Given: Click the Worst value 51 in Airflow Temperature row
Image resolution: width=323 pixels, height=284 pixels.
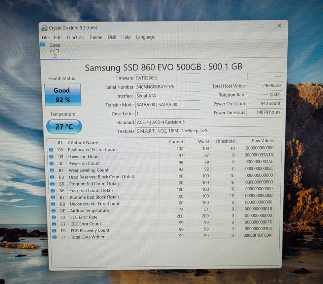Looking at the screenshot, I should pyautogui.click(x=206, y=209).
